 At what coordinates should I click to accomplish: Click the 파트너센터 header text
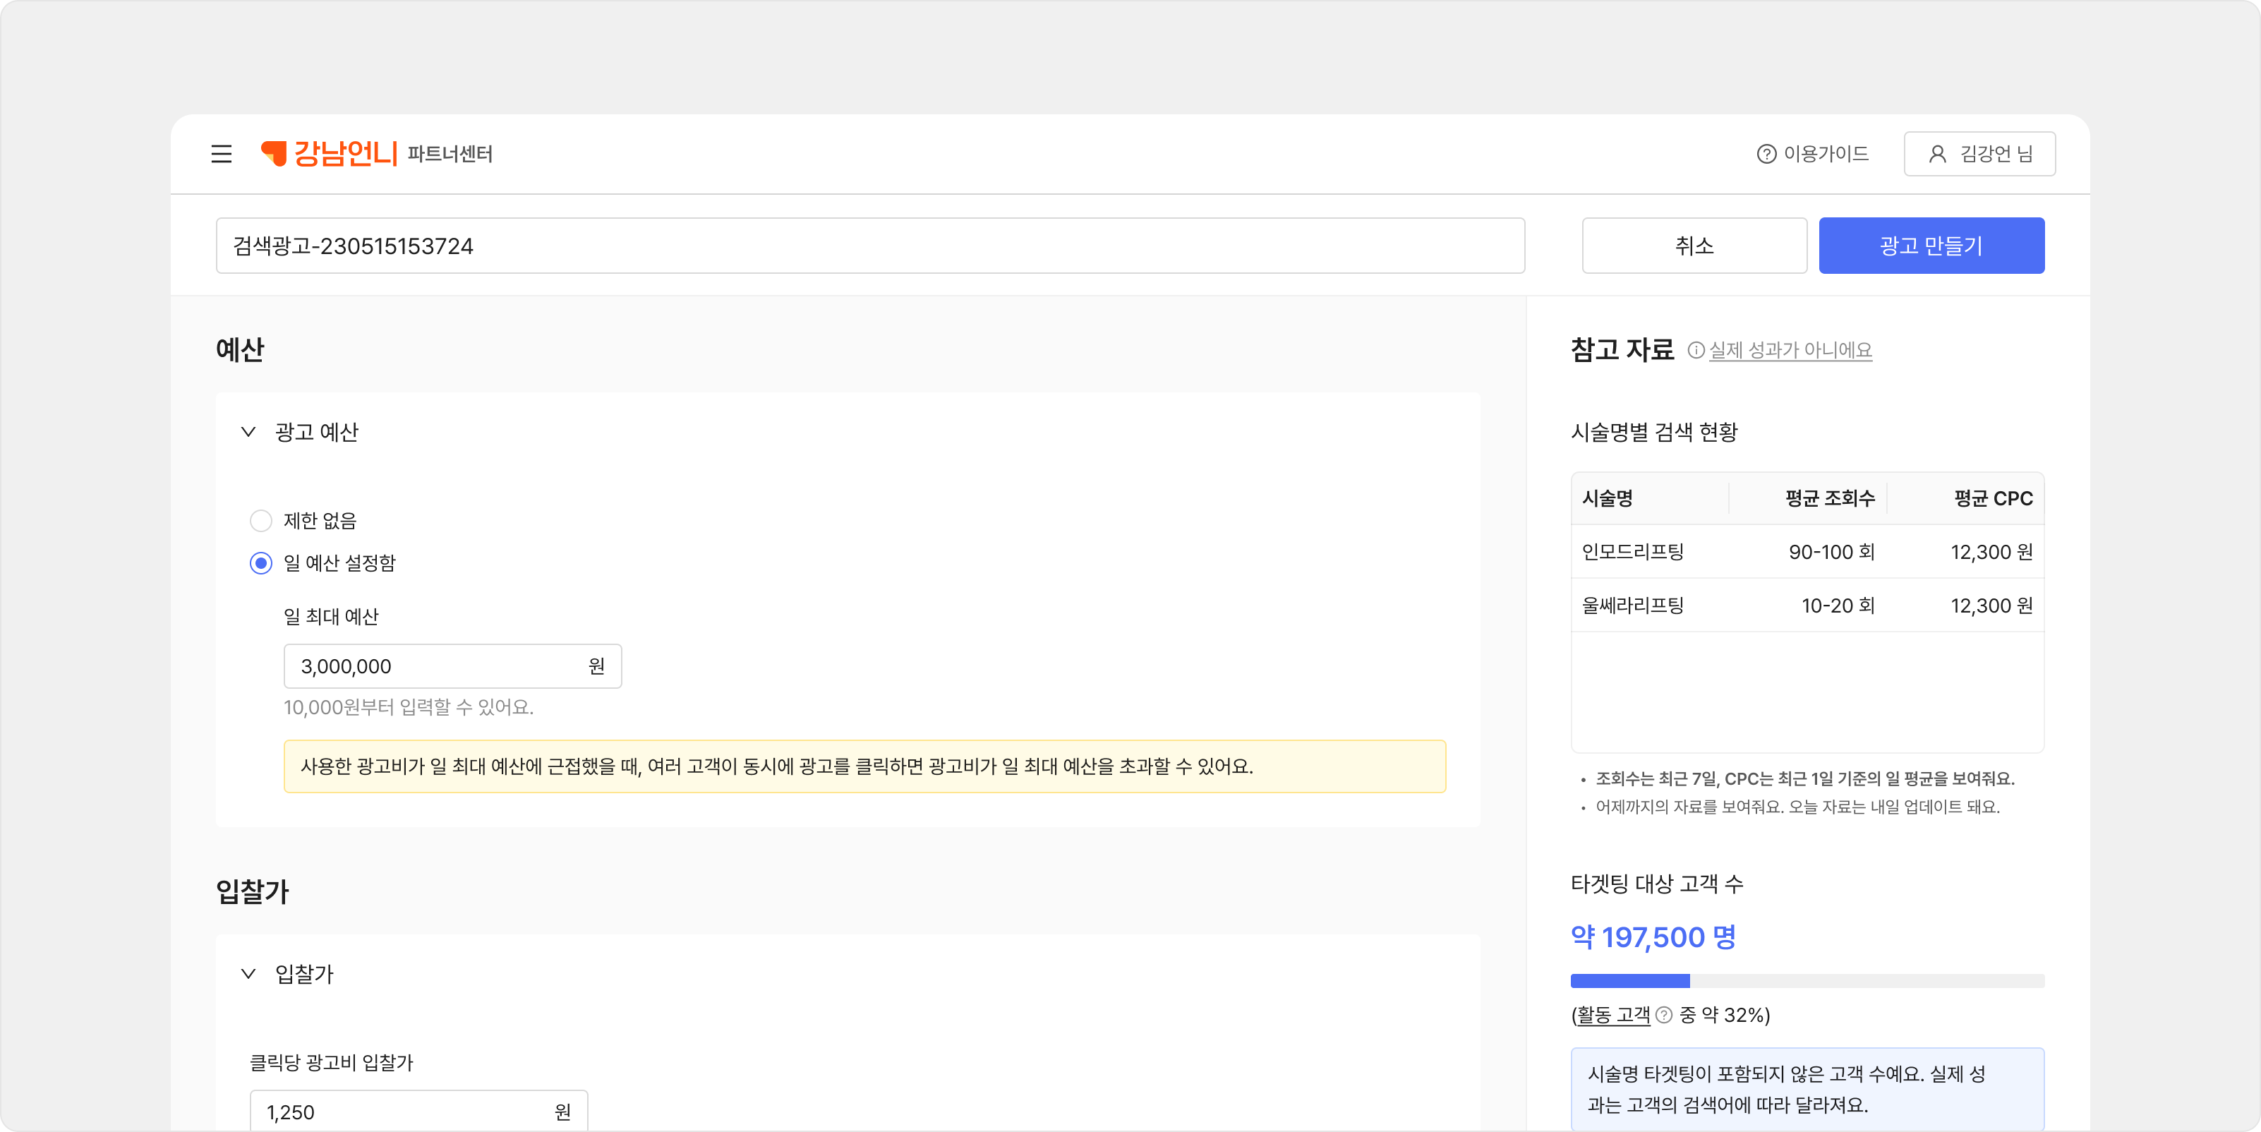point(450,155)
